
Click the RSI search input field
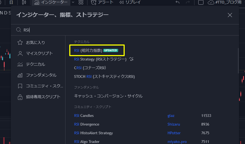pyautogui.click(x=125, y=30)
